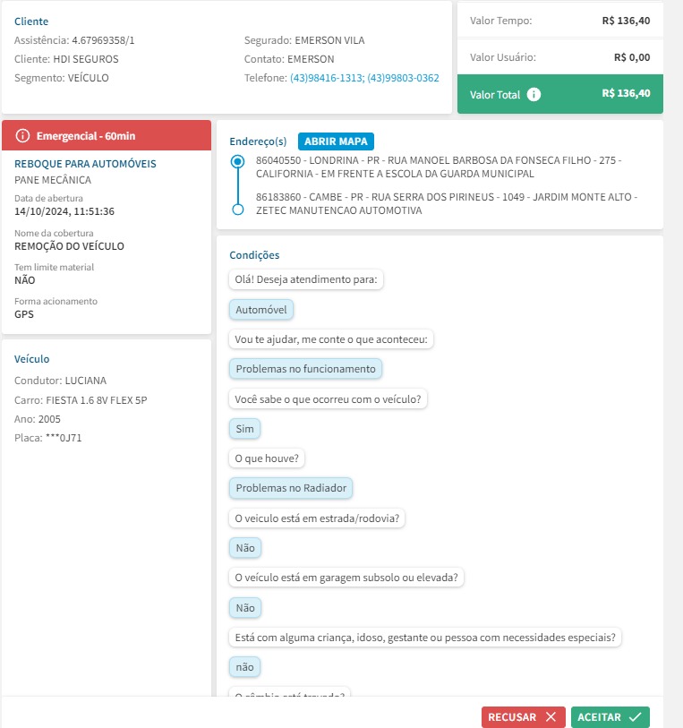
Task: Click the red Emergencial - 60min banner
Action: point(107,136)
